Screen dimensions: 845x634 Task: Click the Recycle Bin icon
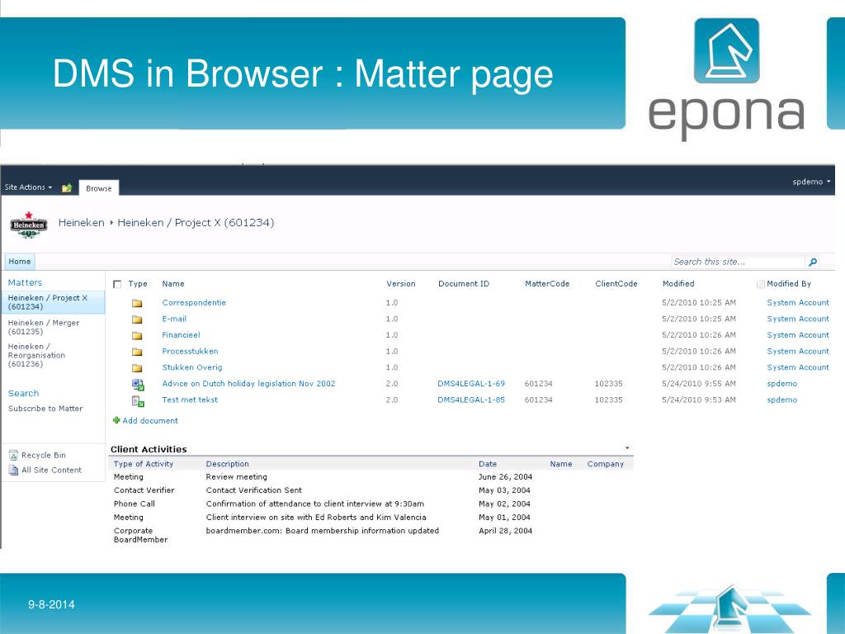pos(13,455)
